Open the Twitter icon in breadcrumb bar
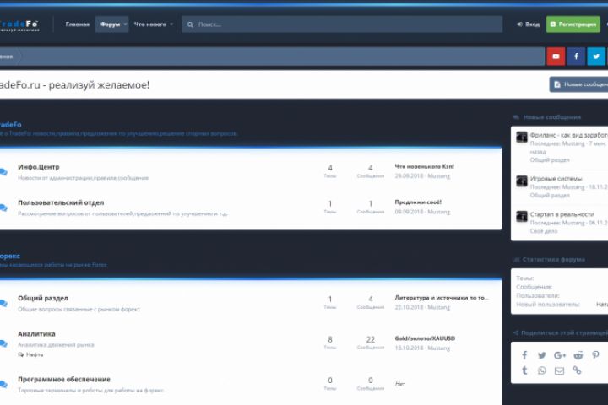 pyautogui.click(x=596, y=57)
